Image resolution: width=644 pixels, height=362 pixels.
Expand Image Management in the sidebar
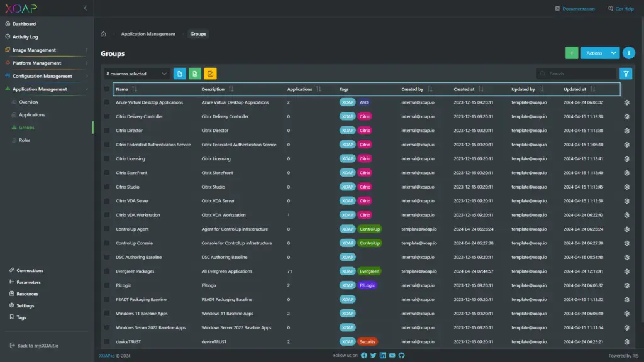click(46, 50)
